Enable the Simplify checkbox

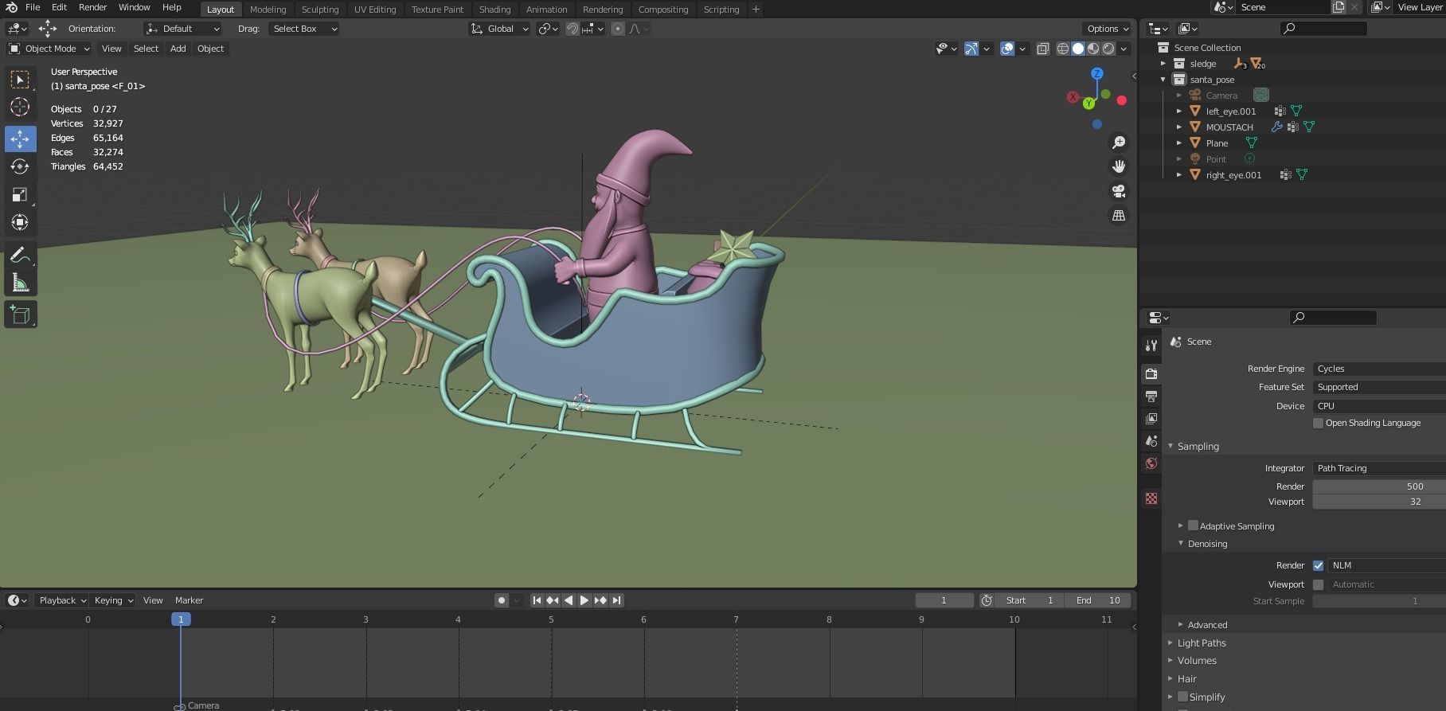[1182, 697]
